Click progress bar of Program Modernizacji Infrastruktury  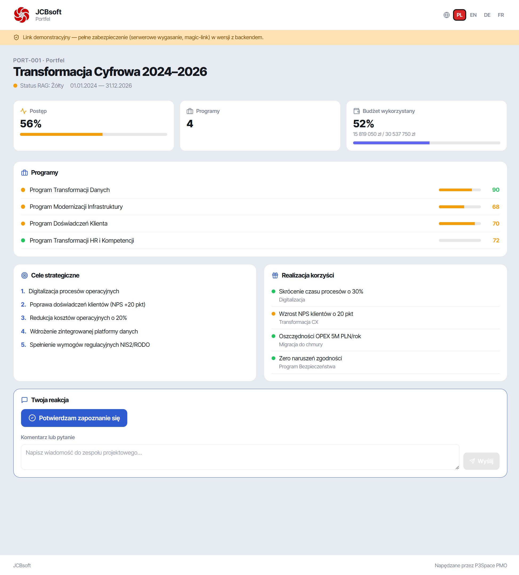pyautogui.click(x=460, y=206)
